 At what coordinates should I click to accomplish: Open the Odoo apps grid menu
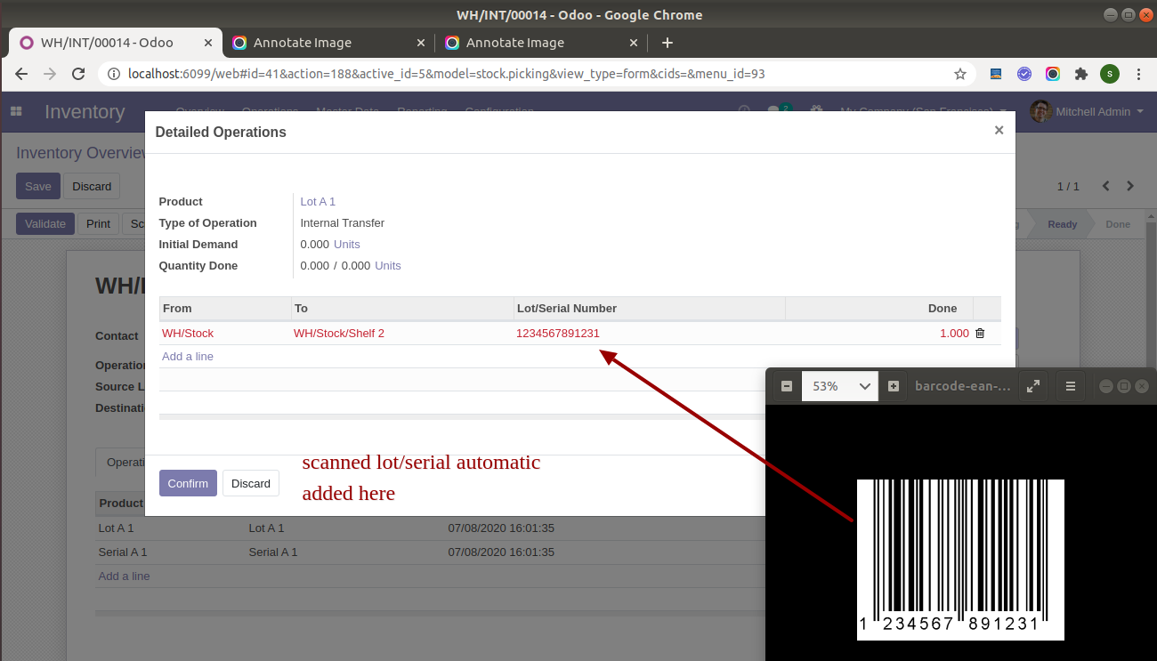pyautogui.click(x=16, y=111)
